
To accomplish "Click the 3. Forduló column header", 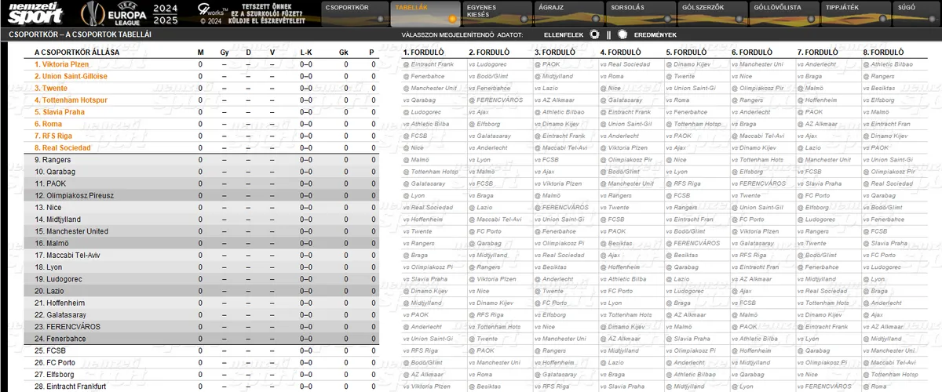I will coord(556,53).
